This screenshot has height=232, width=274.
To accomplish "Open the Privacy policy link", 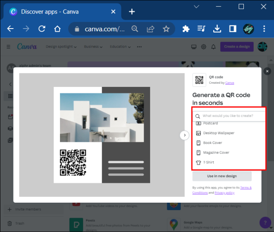I will point(224,193).
